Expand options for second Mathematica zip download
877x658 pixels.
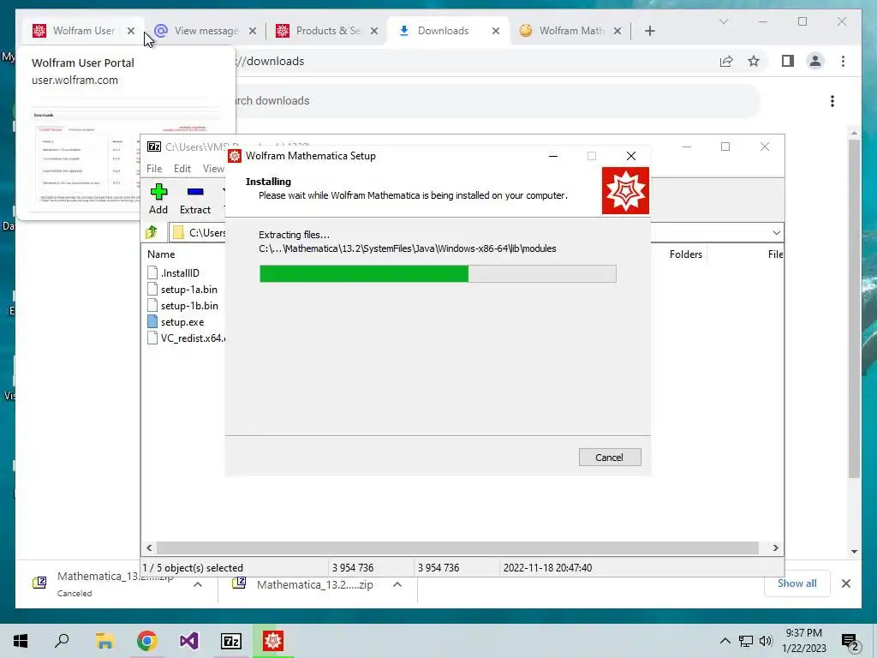pos(397,584)
